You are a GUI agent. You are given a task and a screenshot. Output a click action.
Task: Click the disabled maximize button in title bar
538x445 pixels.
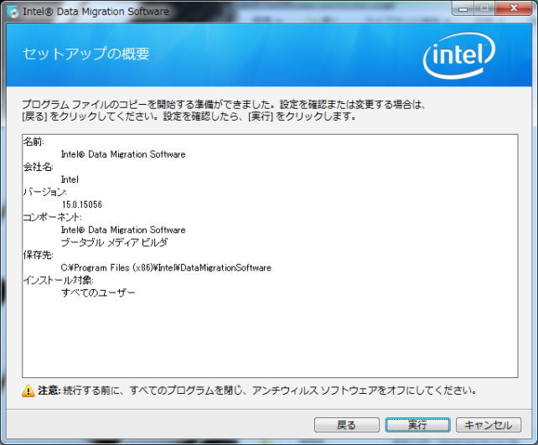[484, 8]
